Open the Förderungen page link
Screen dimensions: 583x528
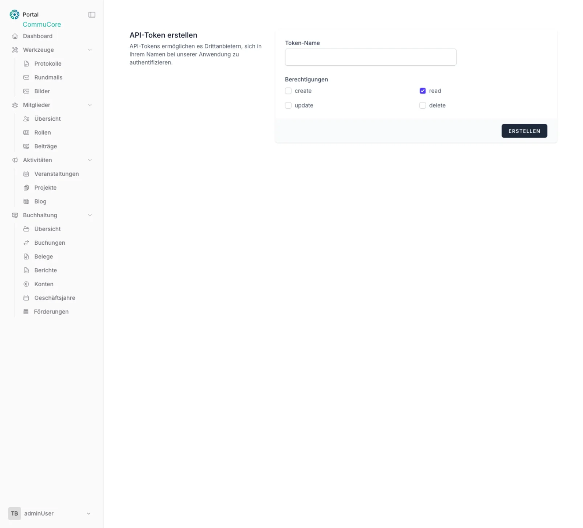[58, 312]
